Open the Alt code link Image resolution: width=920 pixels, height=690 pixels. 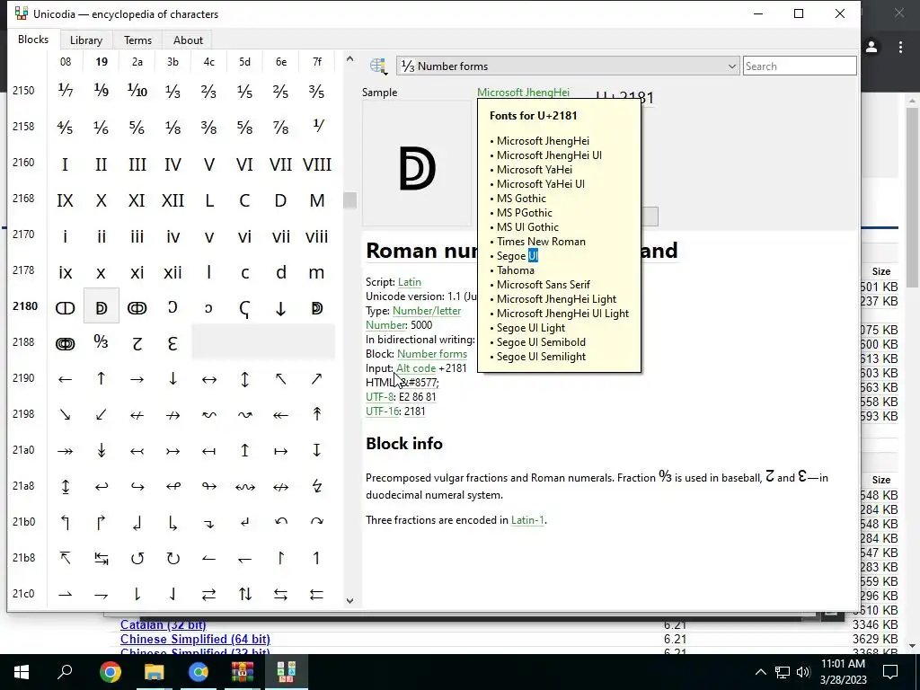(416, 367)
